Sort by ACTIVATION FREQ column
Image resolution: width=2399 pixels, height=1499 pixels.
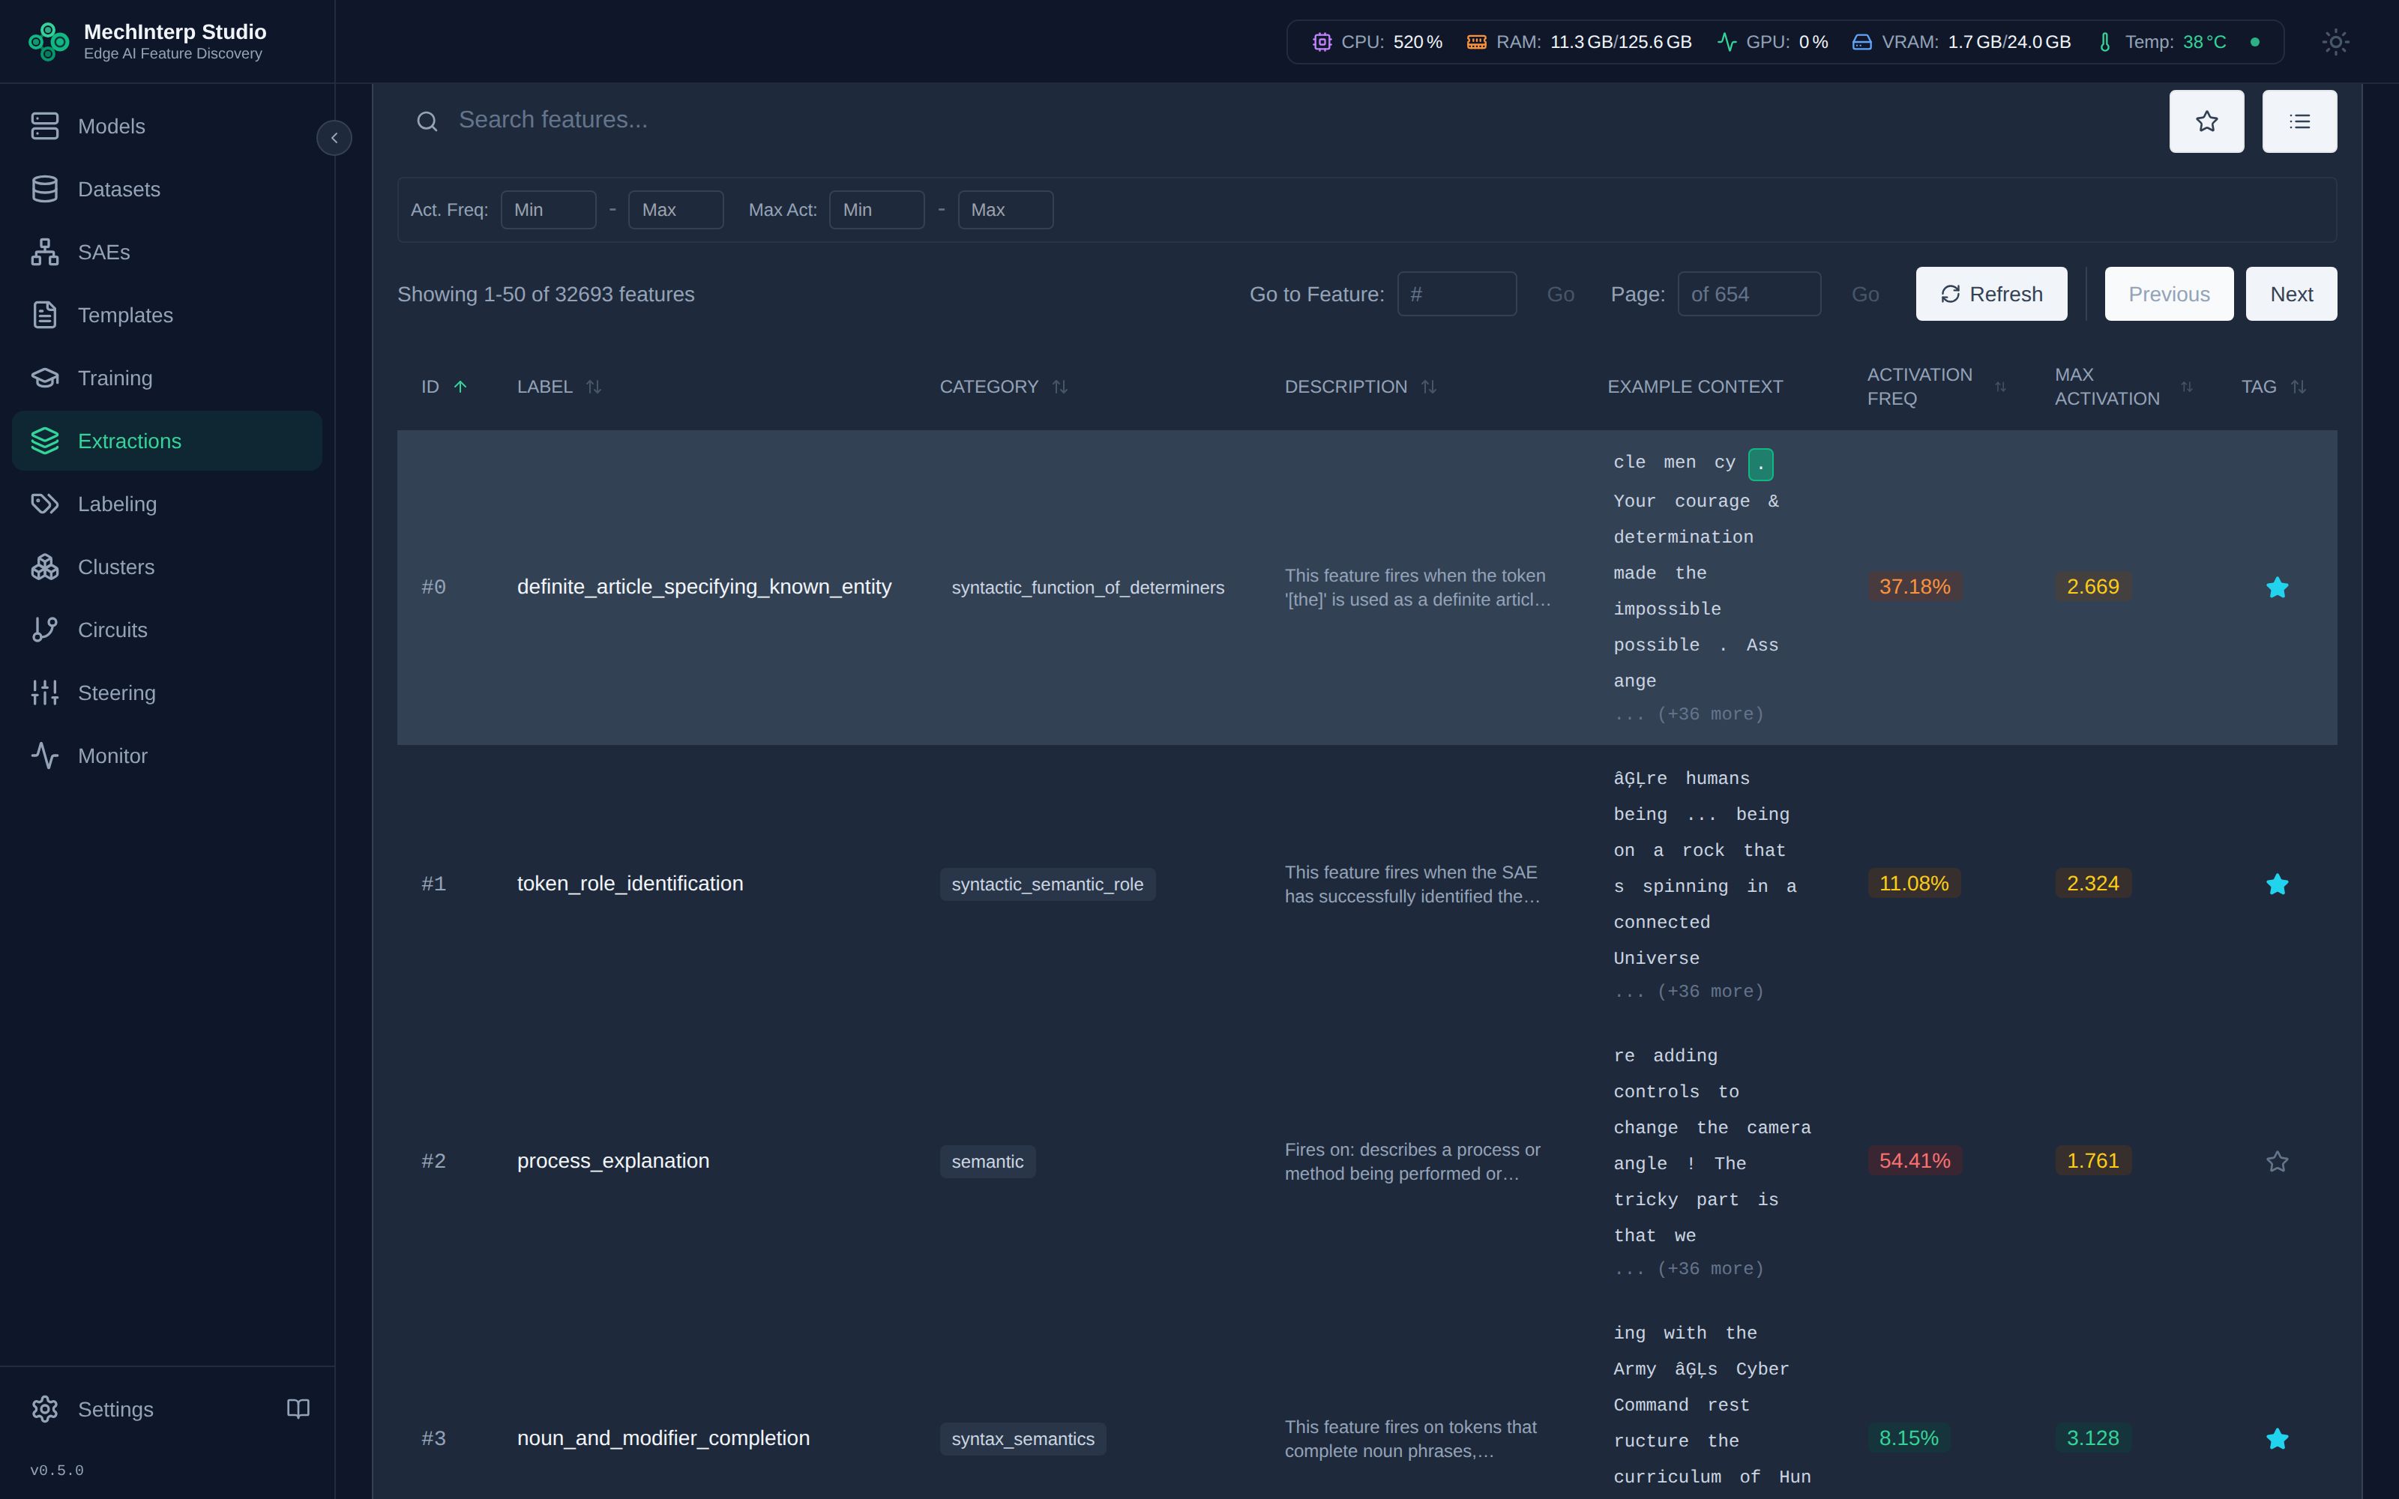point(1936,387)
